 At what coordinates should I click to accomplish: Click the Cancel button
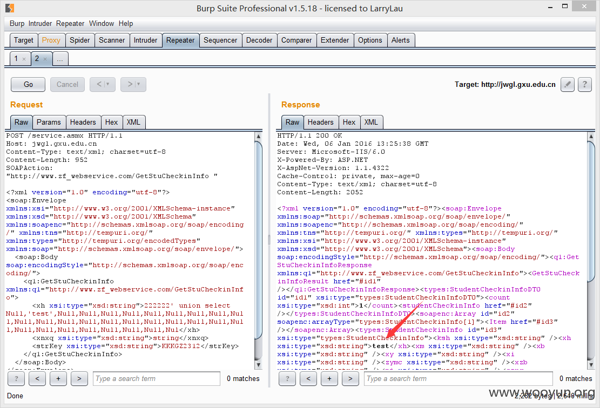[68, 85]
